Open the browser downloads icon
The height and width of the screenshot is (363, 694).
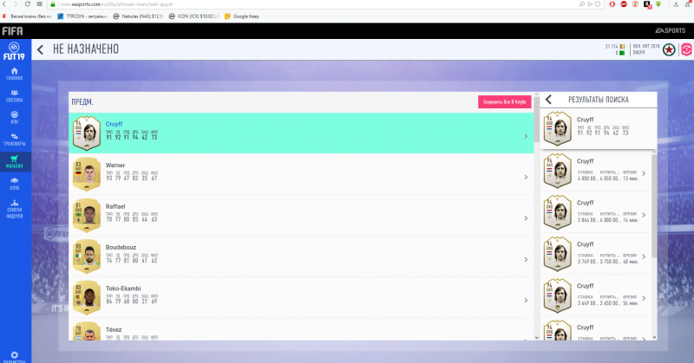(676, 4)
